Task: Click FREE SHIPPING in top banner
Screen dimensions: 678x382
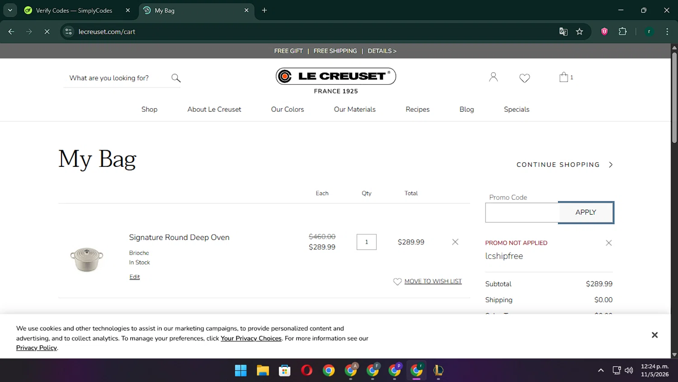Action: click(x=335, y=51)
